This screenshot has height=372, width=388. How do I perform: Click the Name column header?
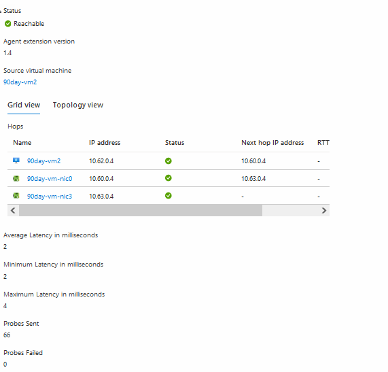pyautogui.click(x=22, y=143)
